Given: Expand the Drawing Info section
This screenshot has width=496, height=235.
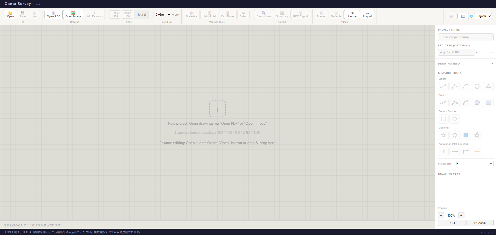Looking at the screenshot, I should [465, 63].
